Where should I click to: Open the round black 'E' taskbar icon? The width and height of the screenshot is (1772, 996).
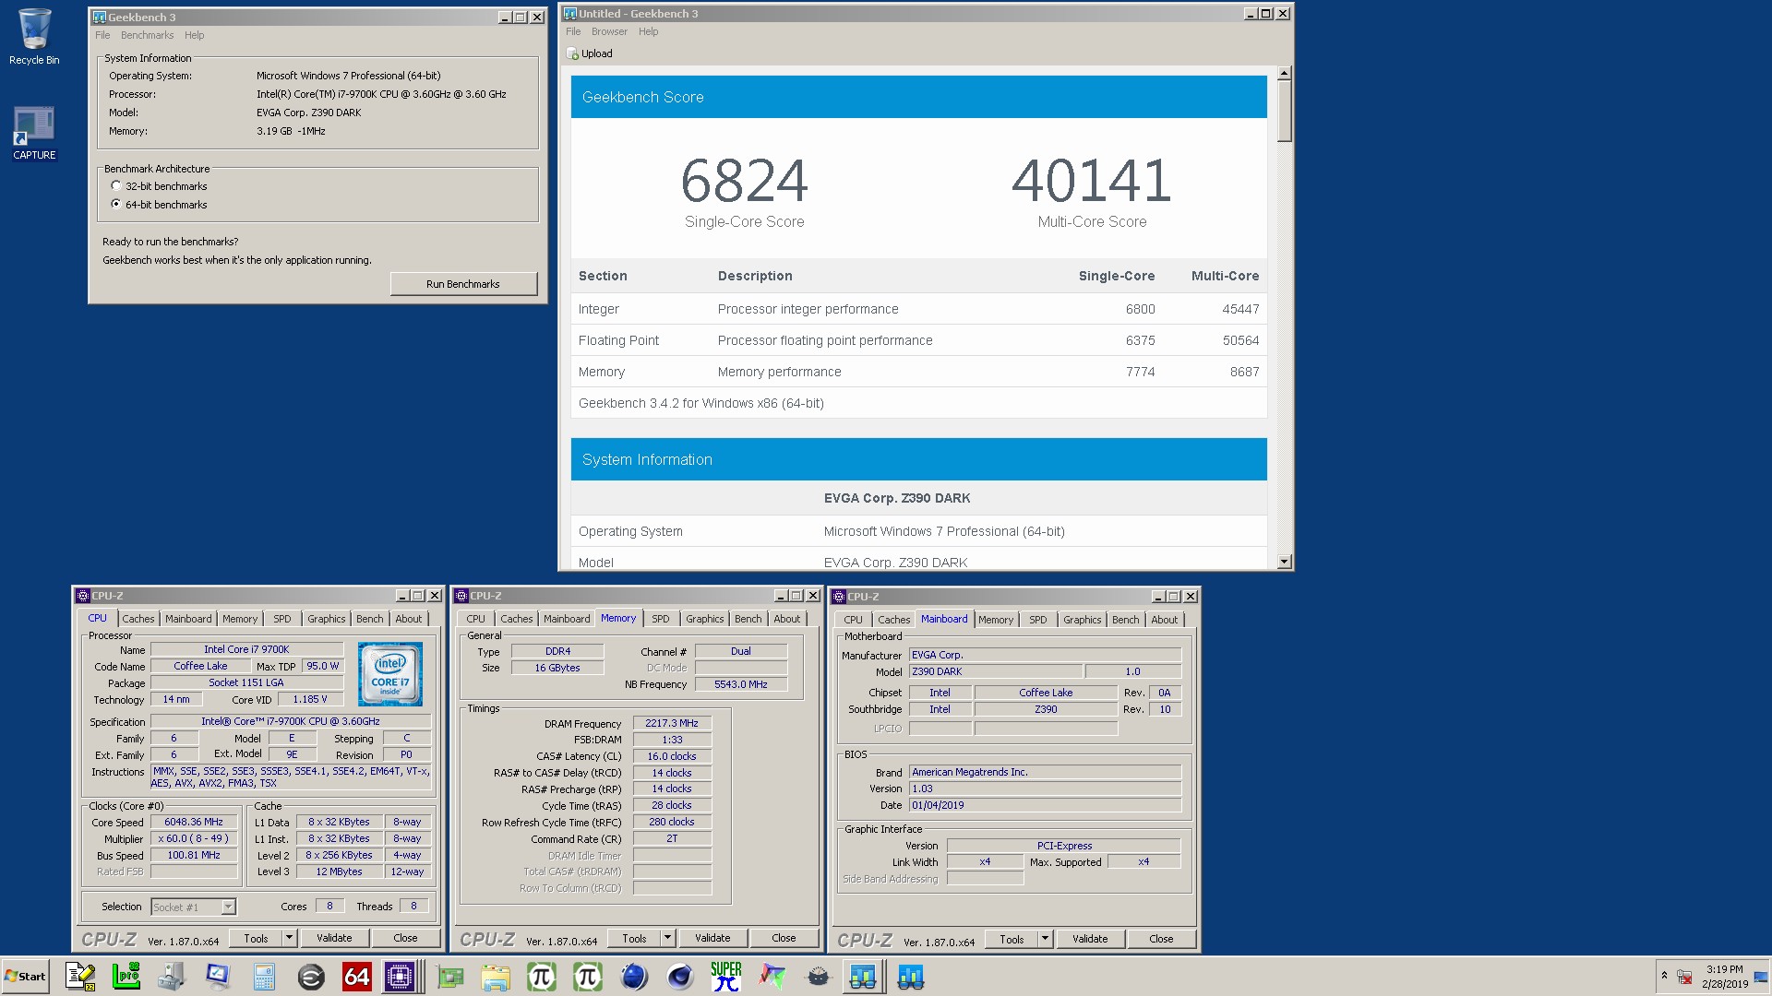[x=311, y=977]
